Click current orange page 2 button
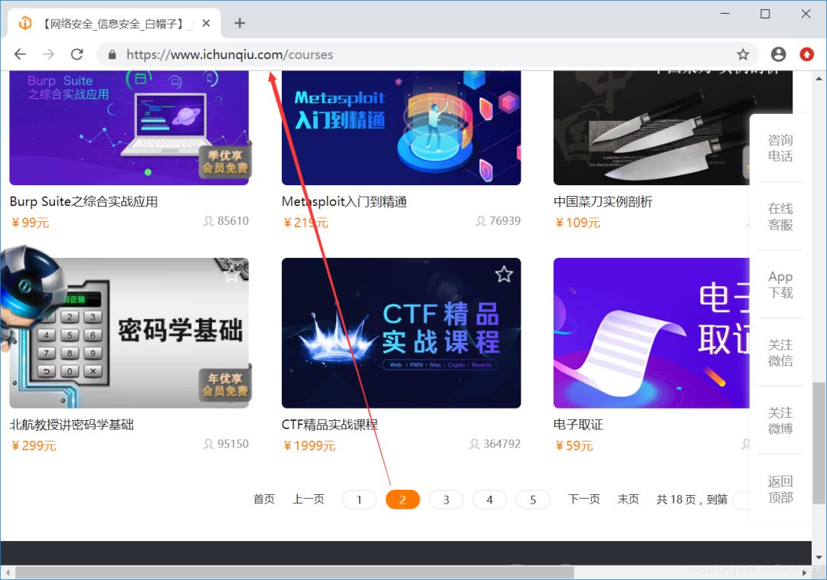 [x=403, y=500]
